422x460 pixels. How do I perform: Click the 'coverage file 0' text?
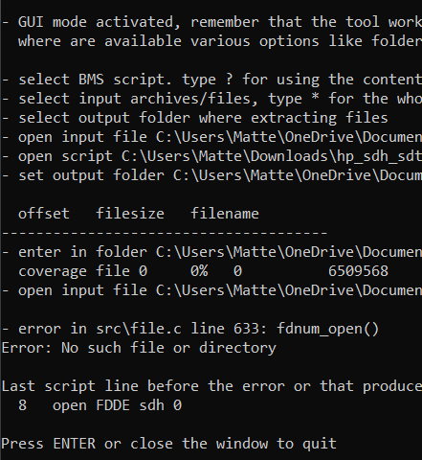pyautogui.click(x=82, y=271)
